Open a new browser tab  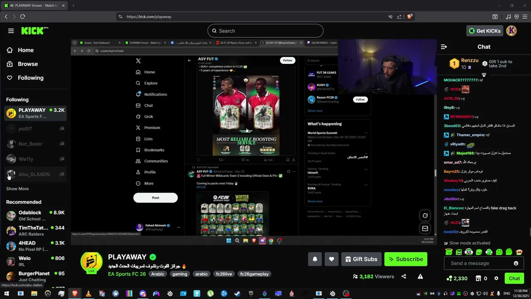pyautogui.click(x=73, y=5)
